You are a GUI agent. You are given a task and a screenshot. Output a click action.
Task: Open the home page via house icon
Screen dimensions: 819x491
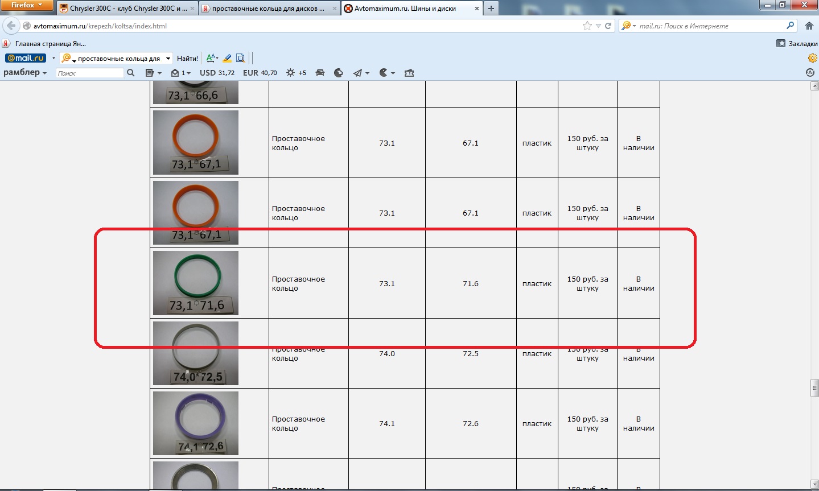809,26
